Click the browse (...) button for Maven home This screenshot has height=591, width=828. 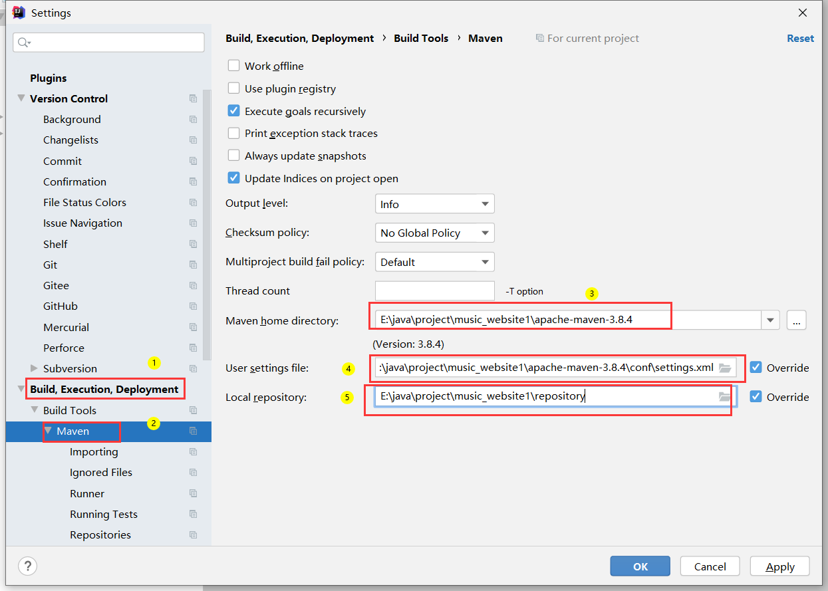(797, 320)
